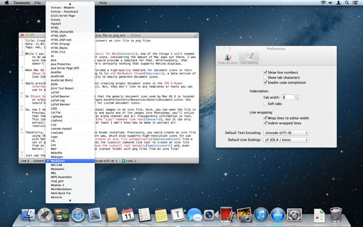Open Default Line Endings dropdown
Viewport: 363px width, 227px height.
[286, 140]
